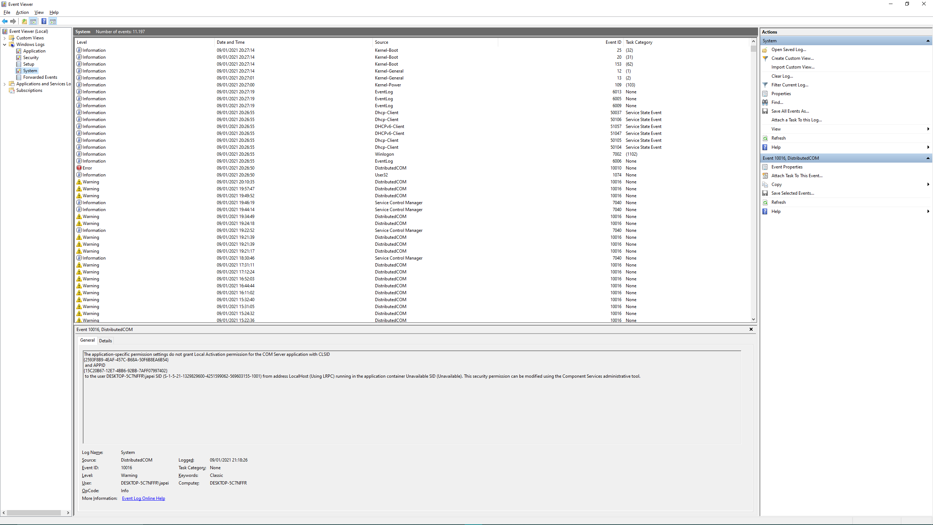Screen dimensions: 933x525
Task: Expand the Applications and Services Logs node
Action: (x=4, y=84)
